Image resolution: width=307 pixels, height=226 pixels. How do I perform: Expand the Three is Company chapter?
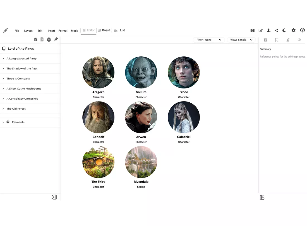[x=3, y=78]
